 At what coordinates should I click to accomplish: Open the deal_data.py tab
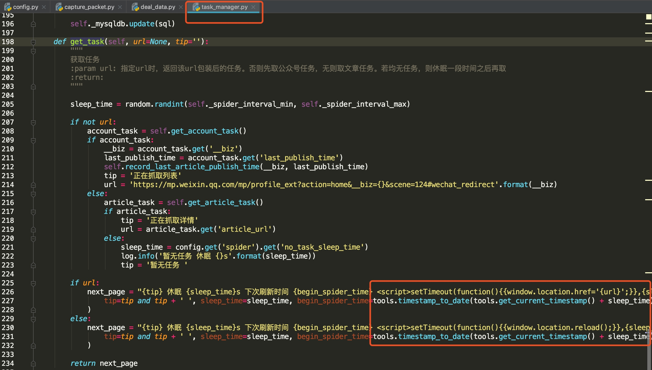coord(158,7)
